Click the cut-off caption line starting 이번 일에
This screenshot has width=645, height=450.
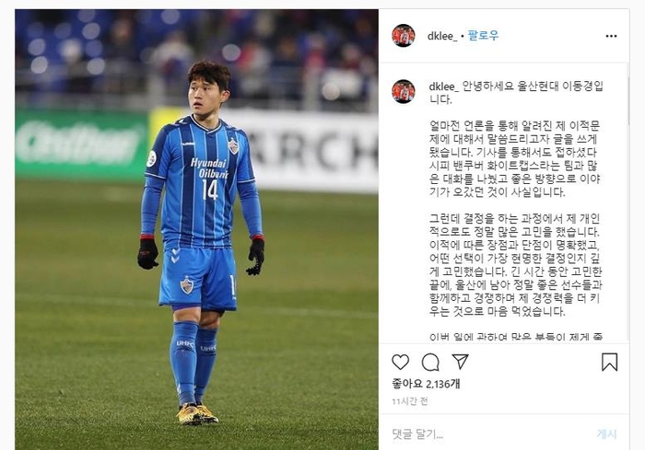(516, 338)
